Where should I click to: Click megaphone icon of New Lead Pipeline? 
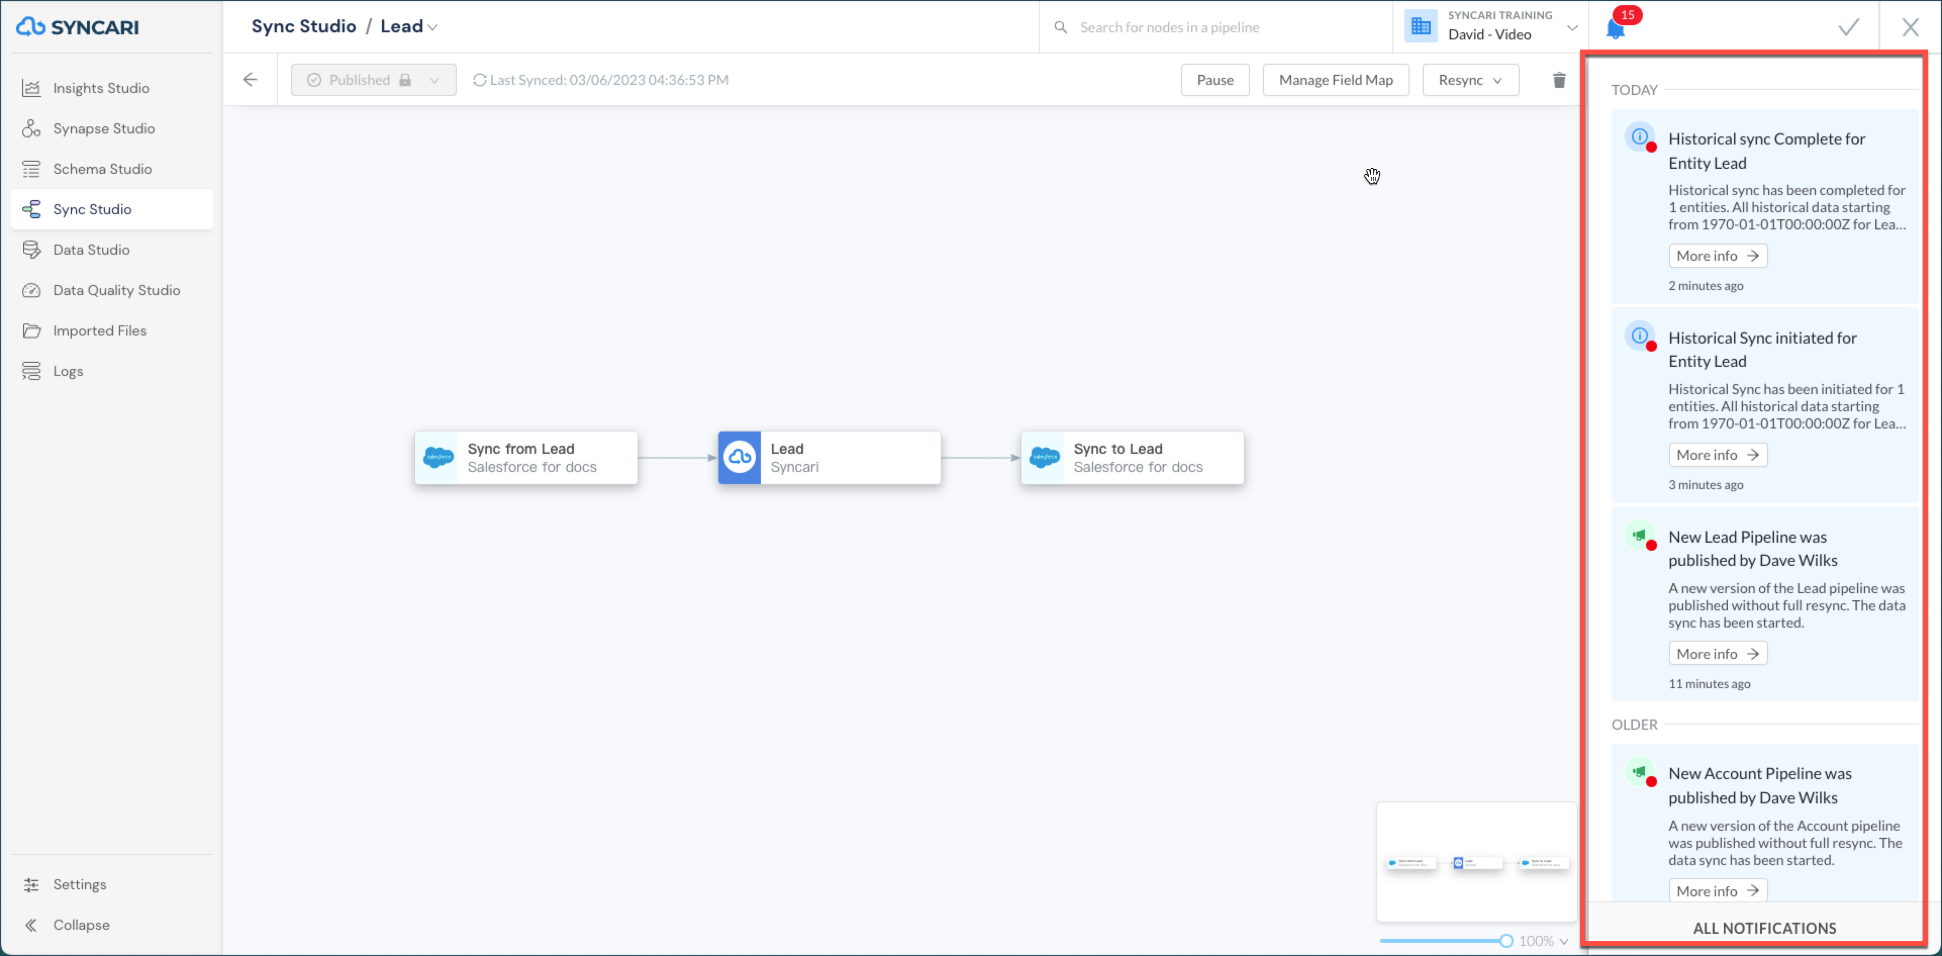(1639, 535)
